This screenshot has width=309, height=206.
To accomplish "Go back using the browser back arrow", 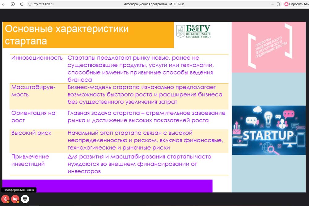I will coord(4,4).
